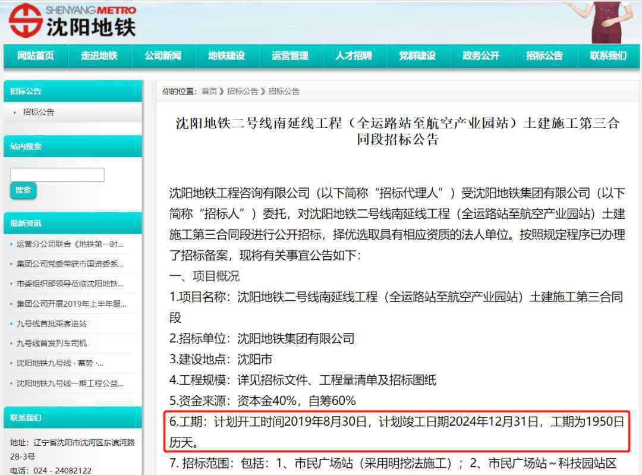Go to the 联系我们 navigation item
The width and height of the screenshot is (642, 475).
tap(609, 56)
